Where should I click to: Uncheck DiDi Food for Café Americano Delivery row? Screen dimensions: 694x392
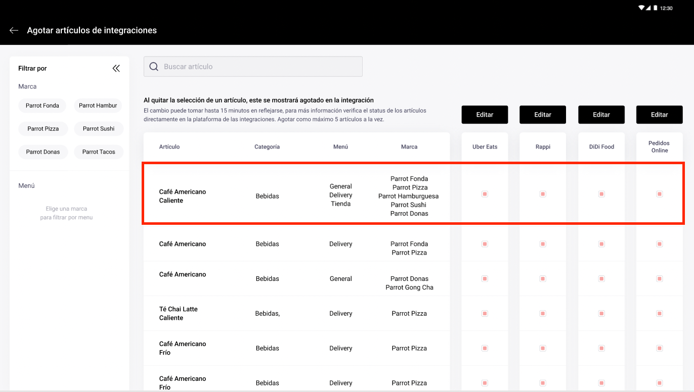(x=601, y=244)
